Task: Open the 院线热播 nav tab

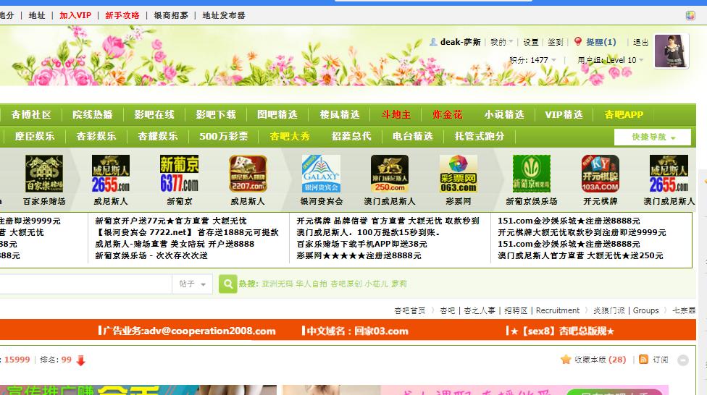Action: (93, 114)
